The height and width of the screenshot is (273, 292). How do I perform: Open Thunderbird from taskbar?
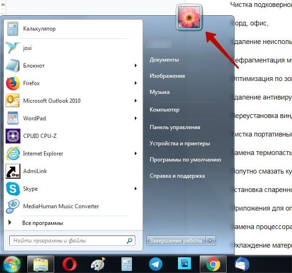pos(242,264)
